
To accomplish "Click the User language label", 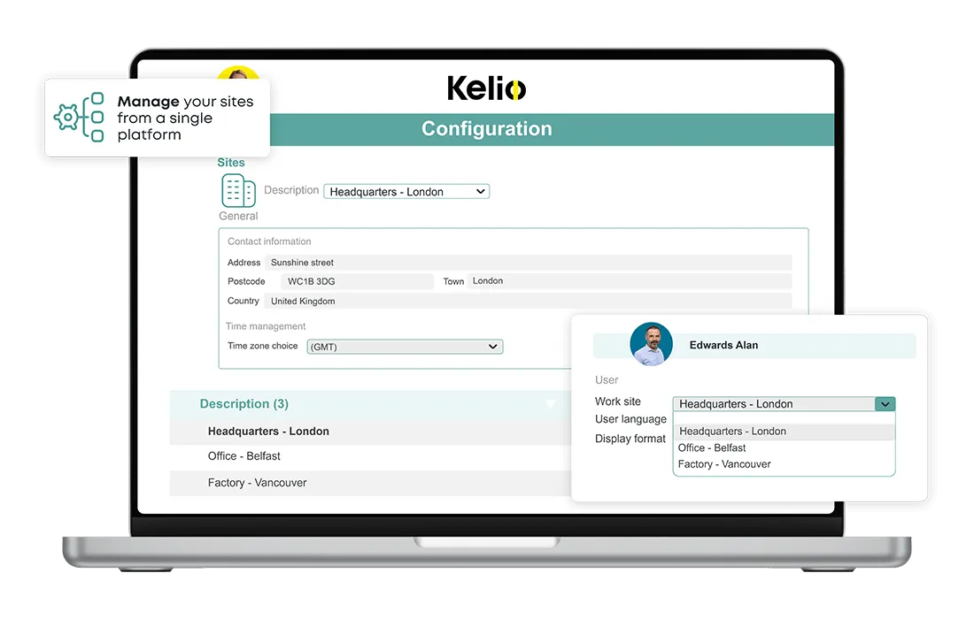I will (630, 419).
